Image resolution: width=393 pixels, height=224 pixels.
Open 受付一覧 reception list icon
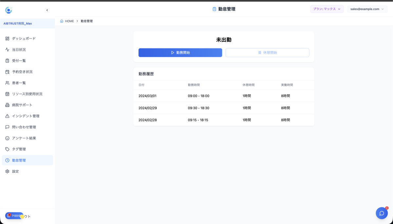7,60
